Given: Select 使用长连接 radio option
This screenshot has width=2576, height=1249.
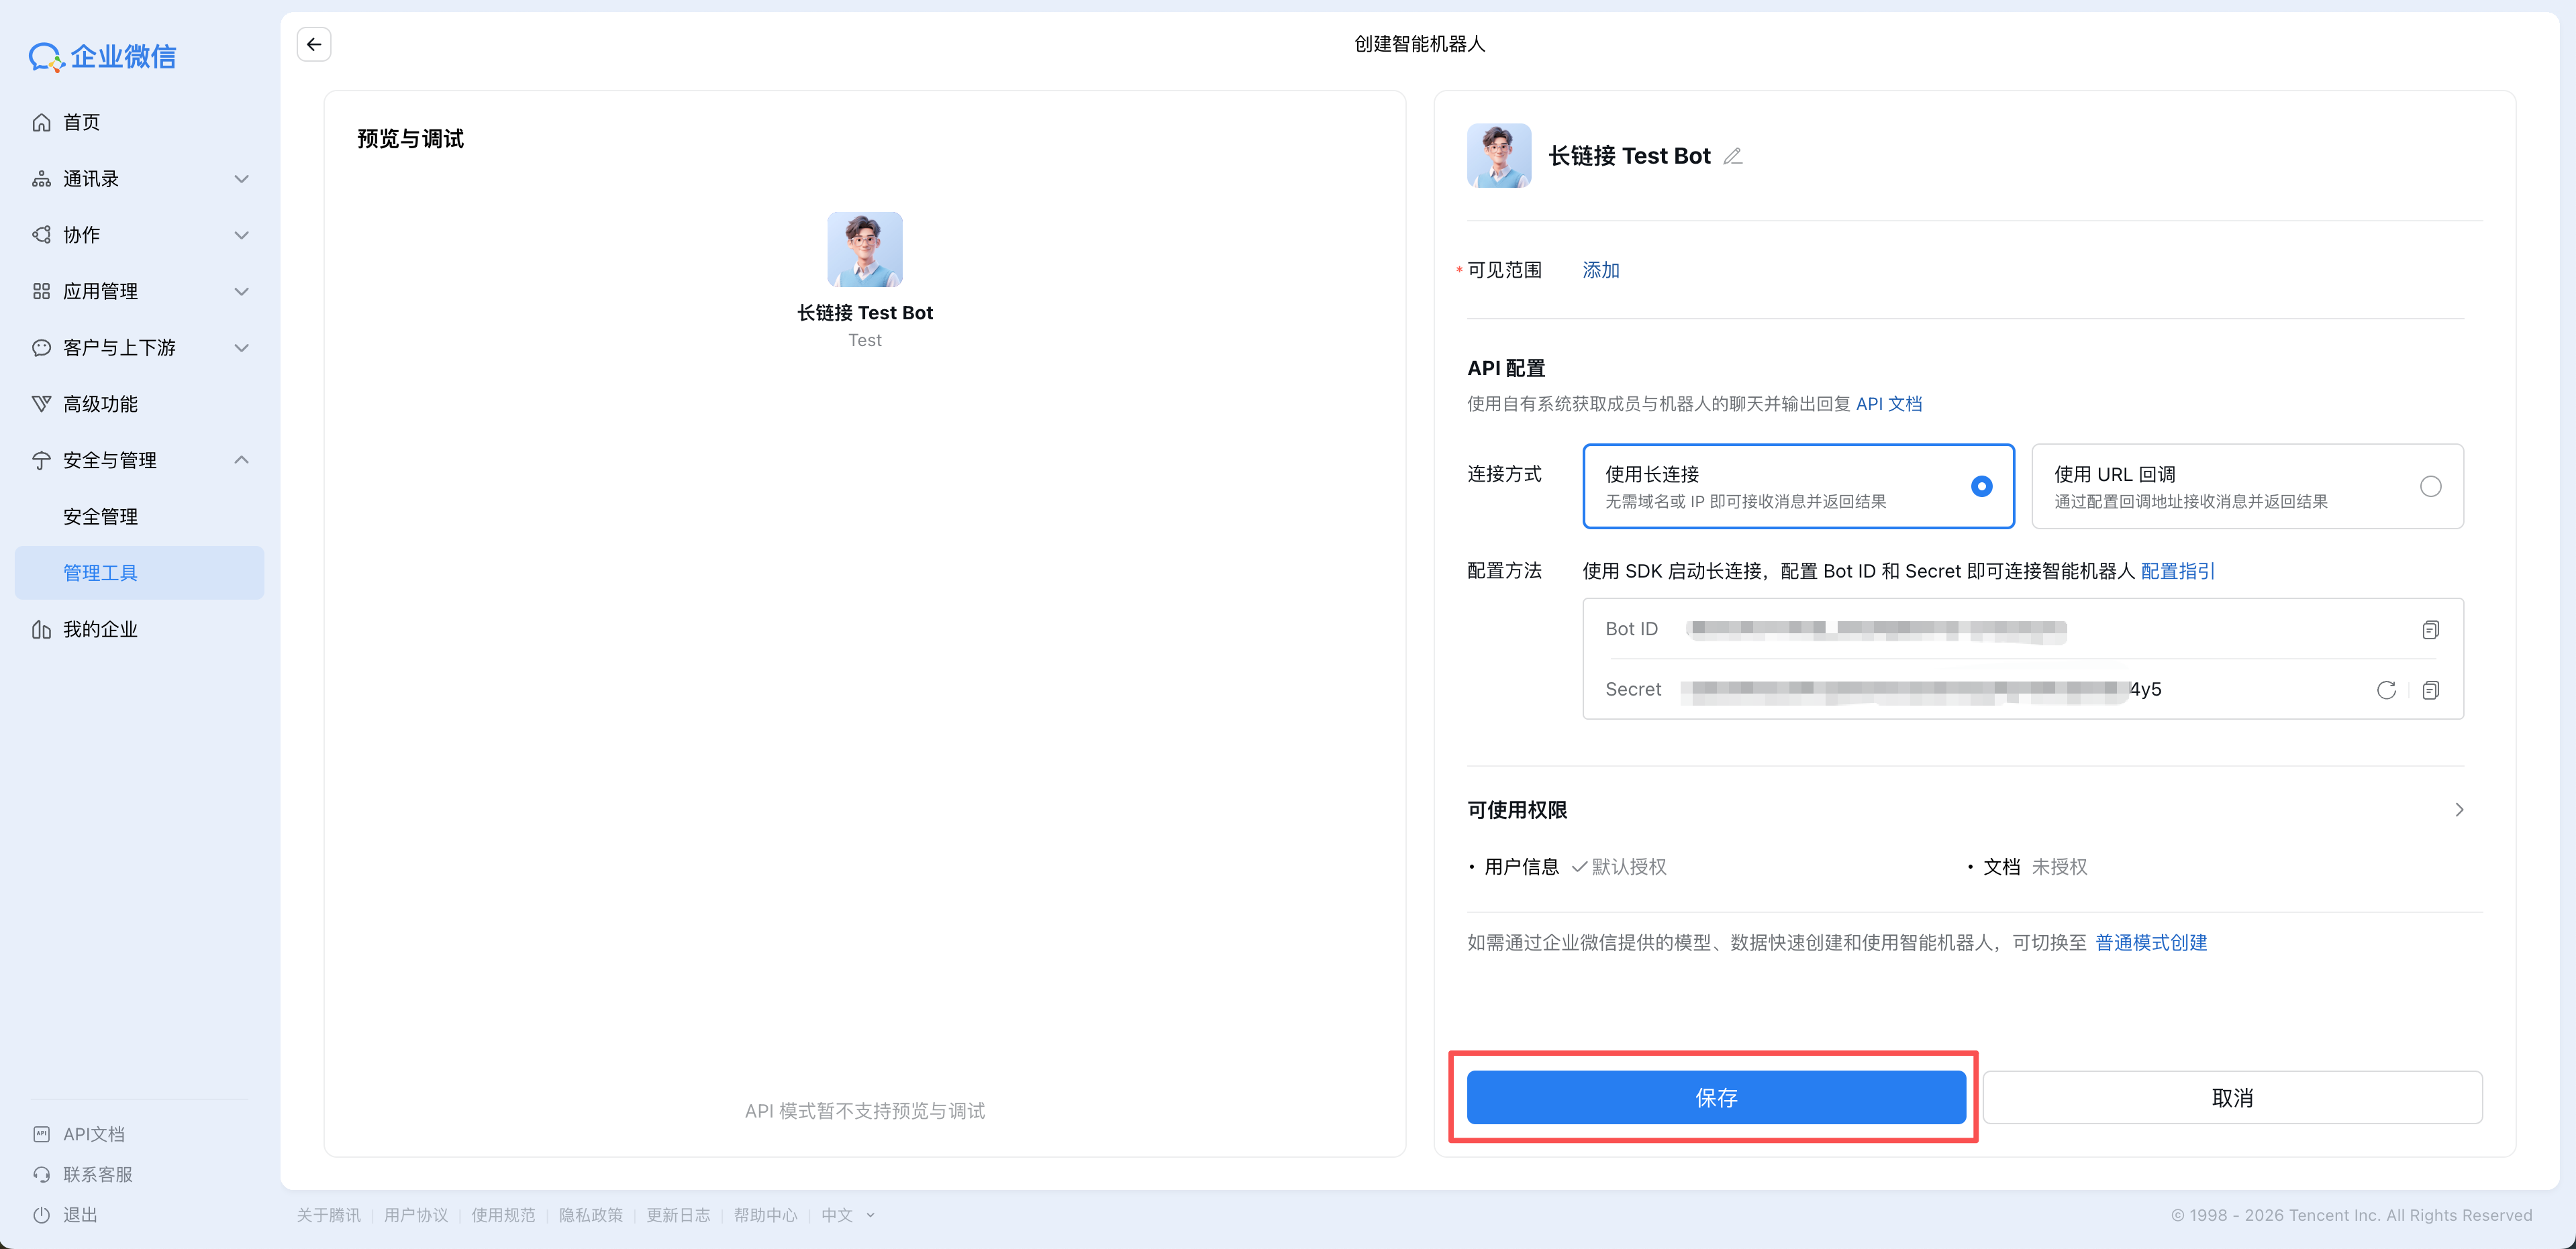Looking at the screenshot, I should tap(1981, 486).
